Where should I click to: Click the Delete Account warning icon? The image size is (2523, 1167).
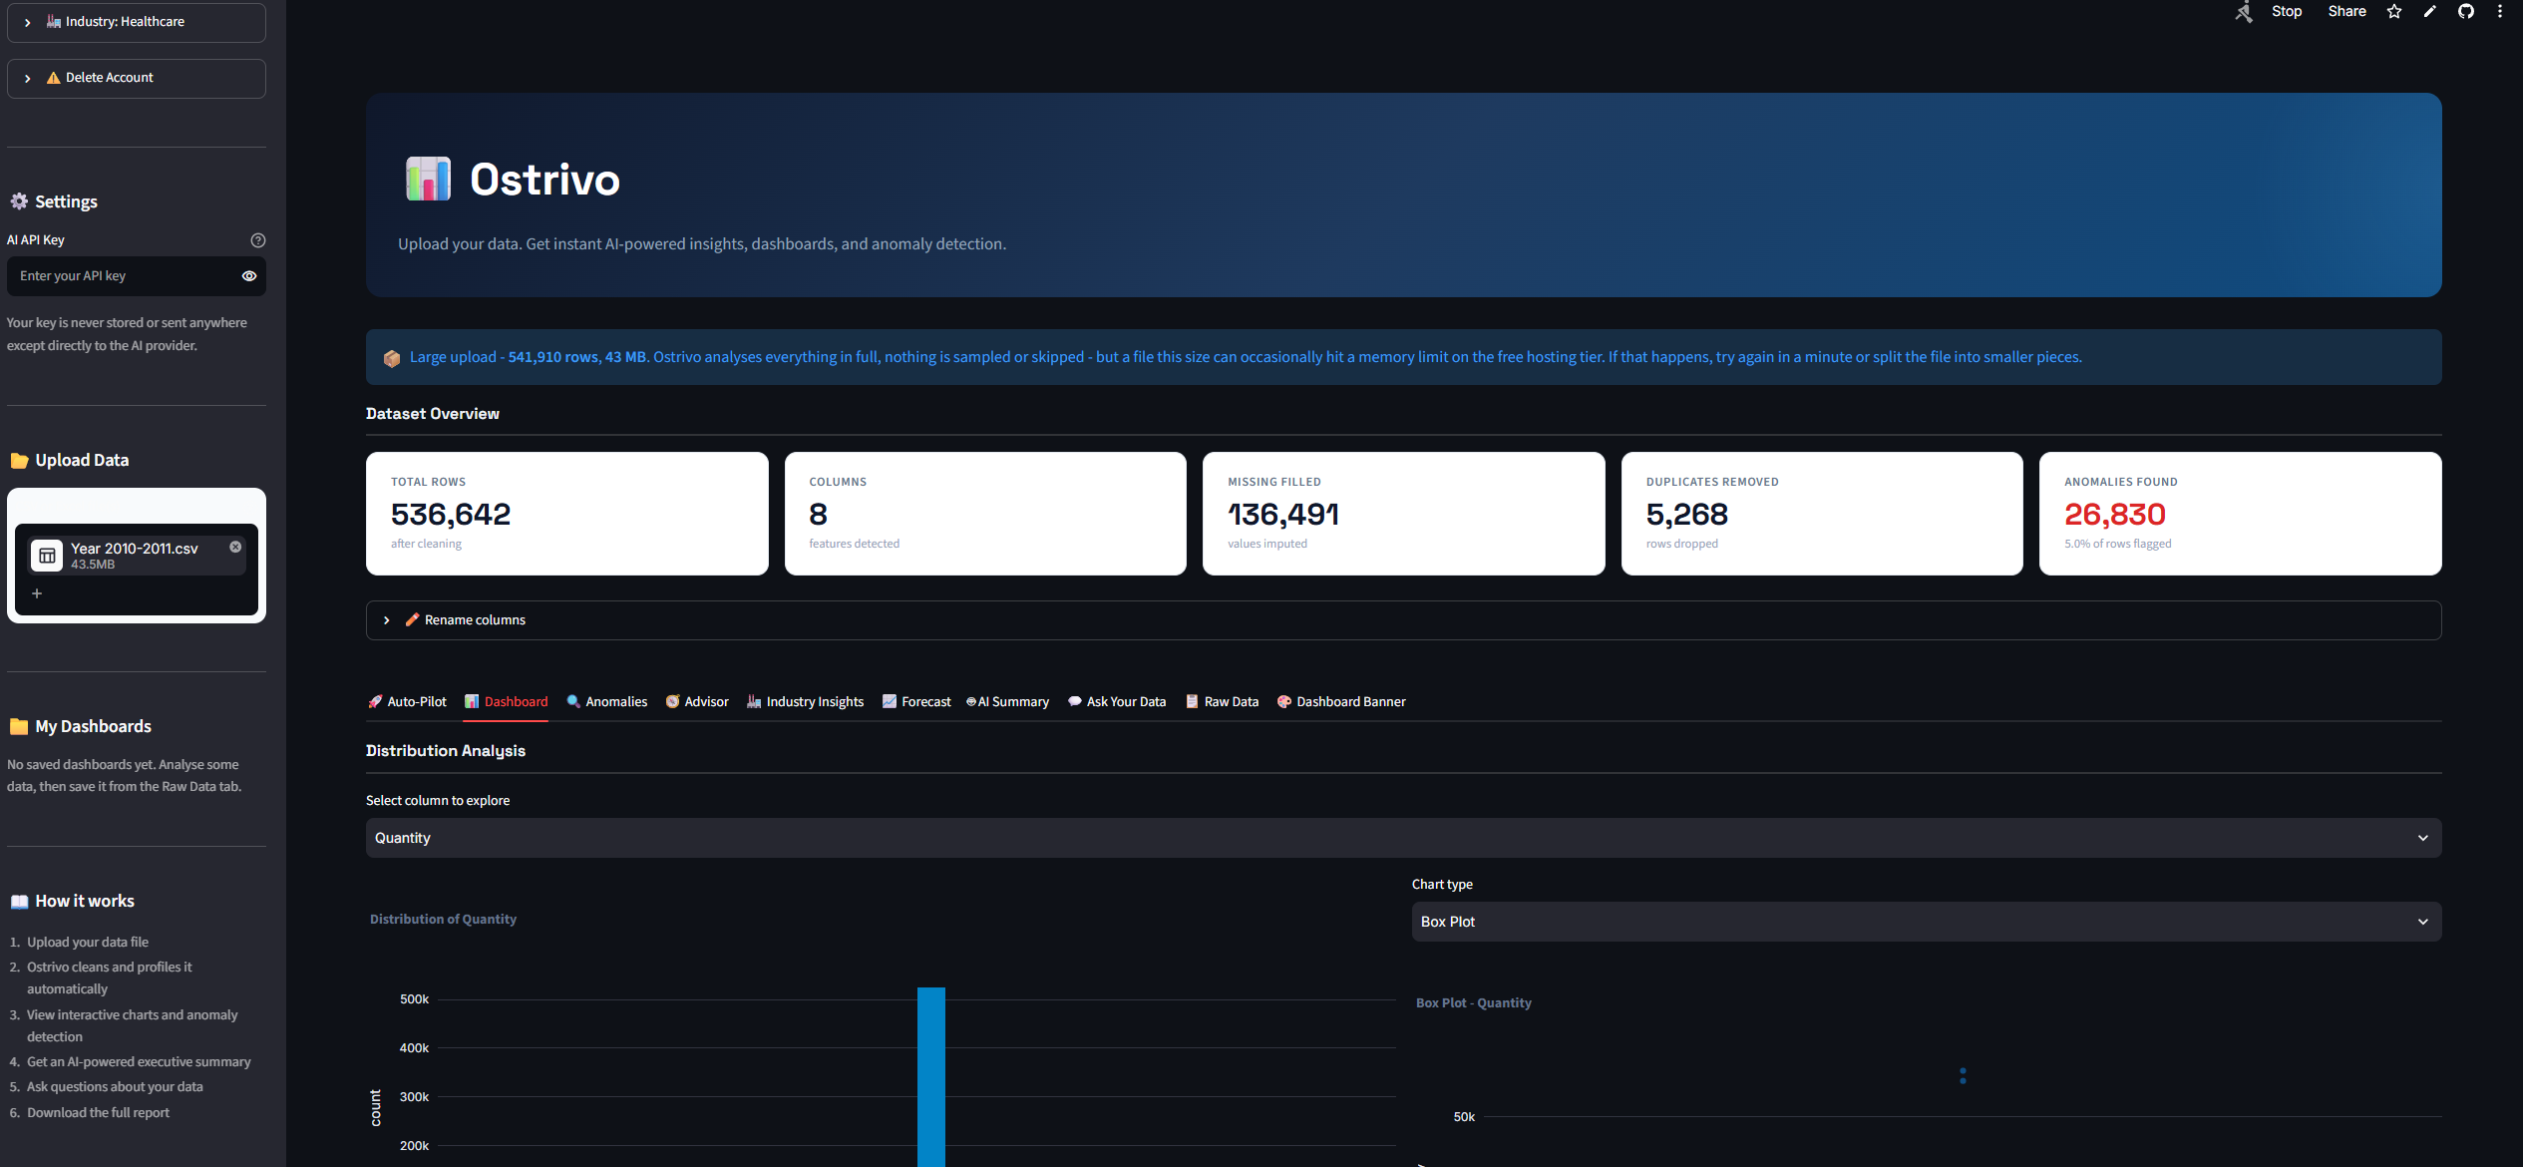click(x=53, y=78)
